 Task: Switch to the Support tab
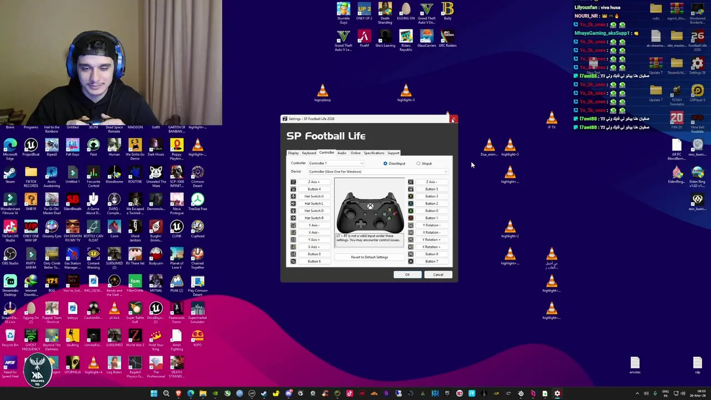[x=393, y=153]
